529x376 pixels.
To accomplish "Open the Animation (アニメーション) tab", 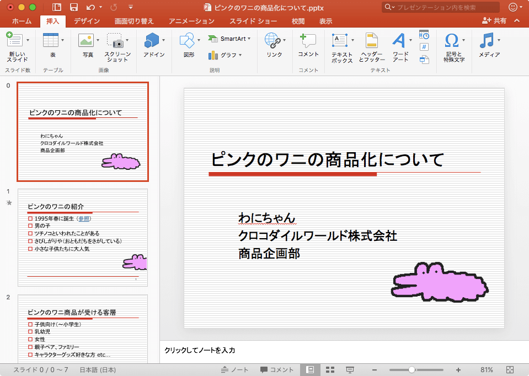I will coord(191,22).
